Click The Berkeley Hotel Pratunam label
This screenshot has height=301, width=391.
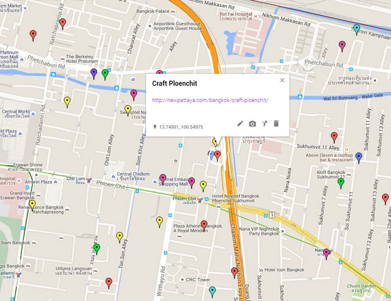click(x=82, y=59)
